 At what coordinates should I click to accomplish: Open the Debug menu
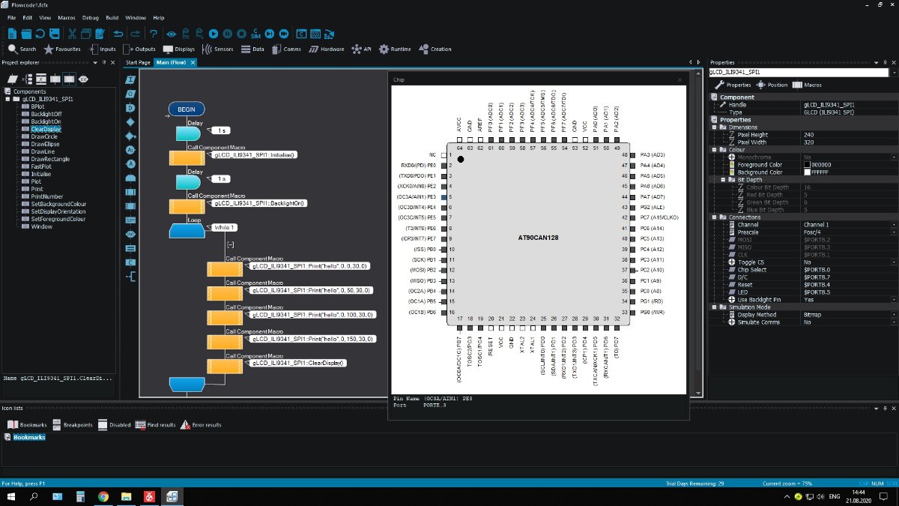tap(90, 17)
